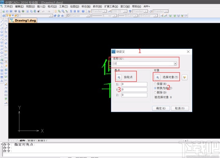Open the 绘图(D) Draw menu
Screen dimensions: 220x158
point(75,6)
